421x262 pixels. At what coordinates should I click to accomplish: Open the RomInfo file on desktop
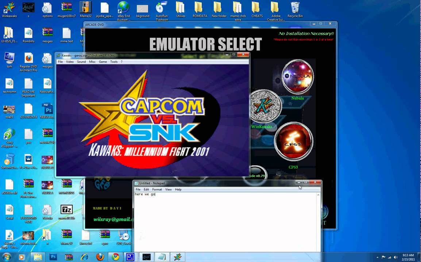(x=28, y=35)
